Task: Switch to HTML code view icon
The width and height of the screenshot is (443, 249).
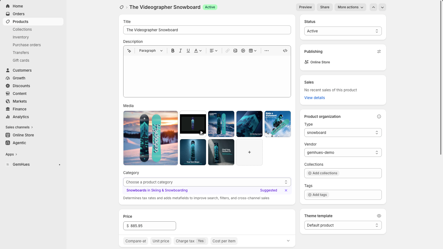Action: [285, 51]
